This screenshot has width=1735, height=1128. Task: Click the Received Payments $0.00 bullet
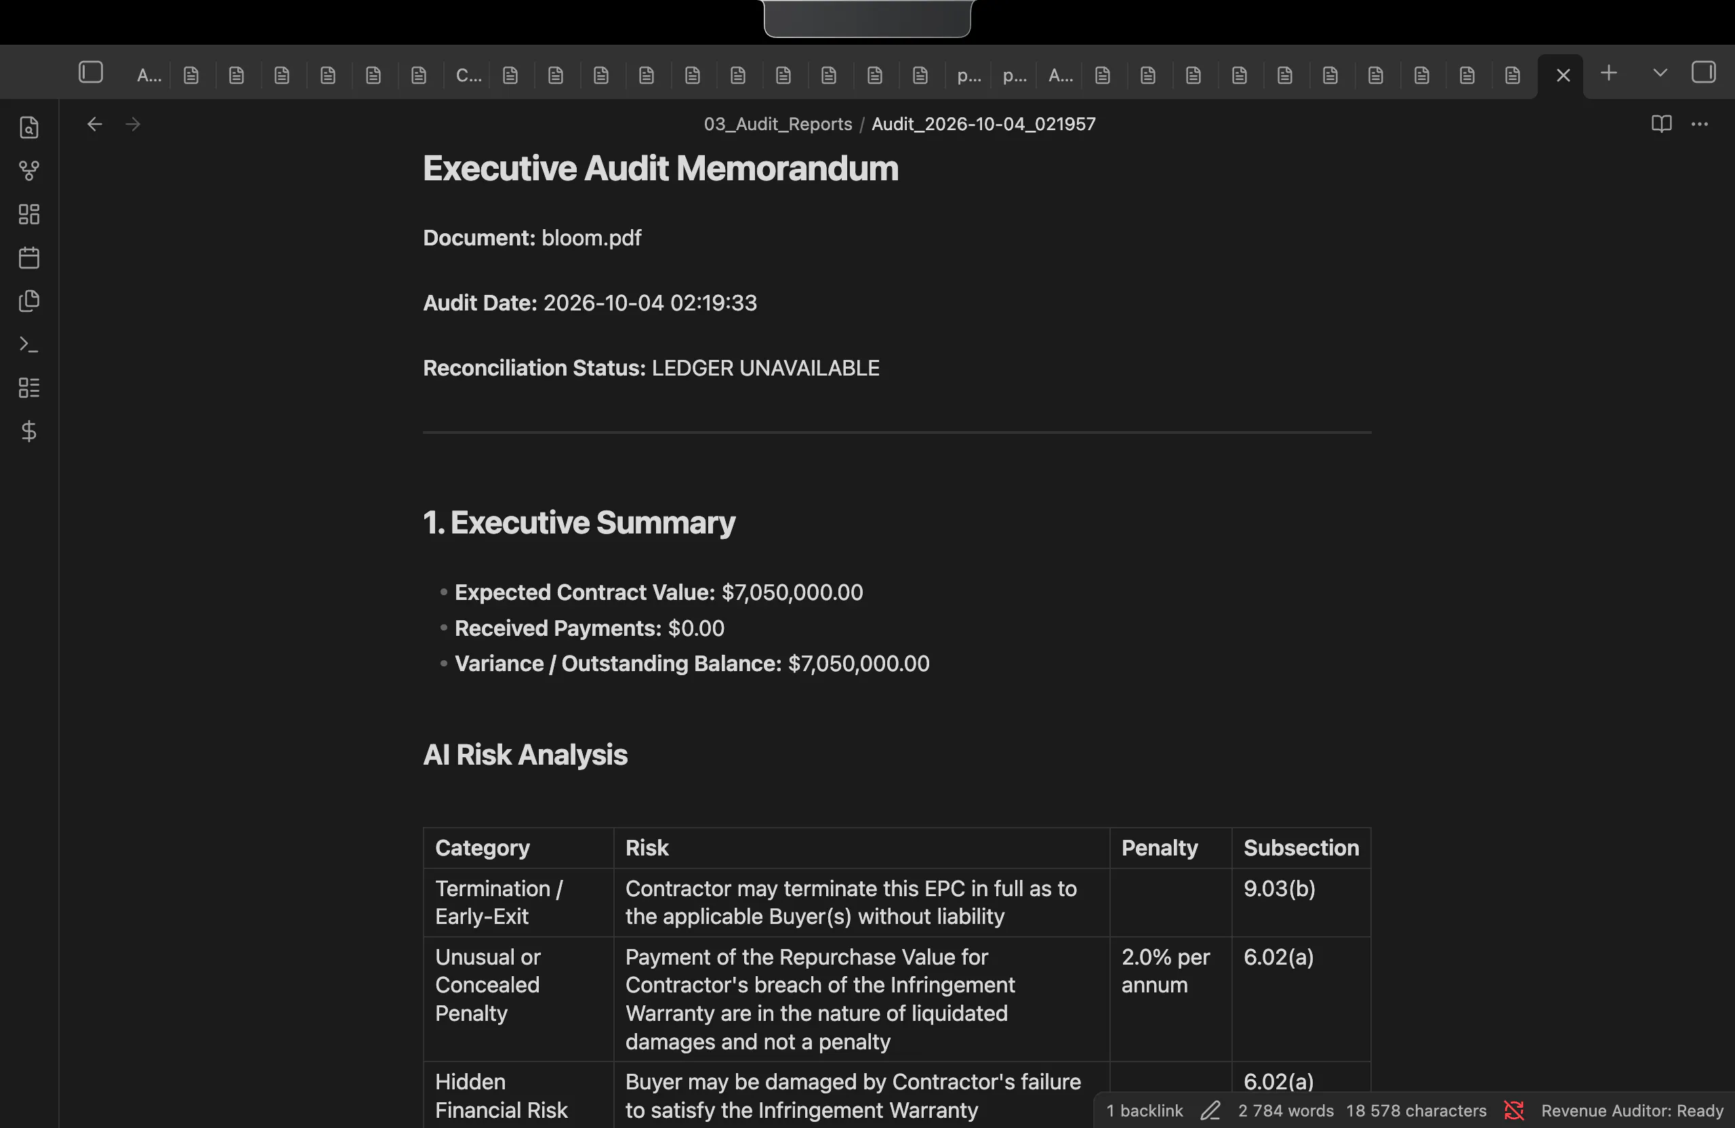click(589, 628)
